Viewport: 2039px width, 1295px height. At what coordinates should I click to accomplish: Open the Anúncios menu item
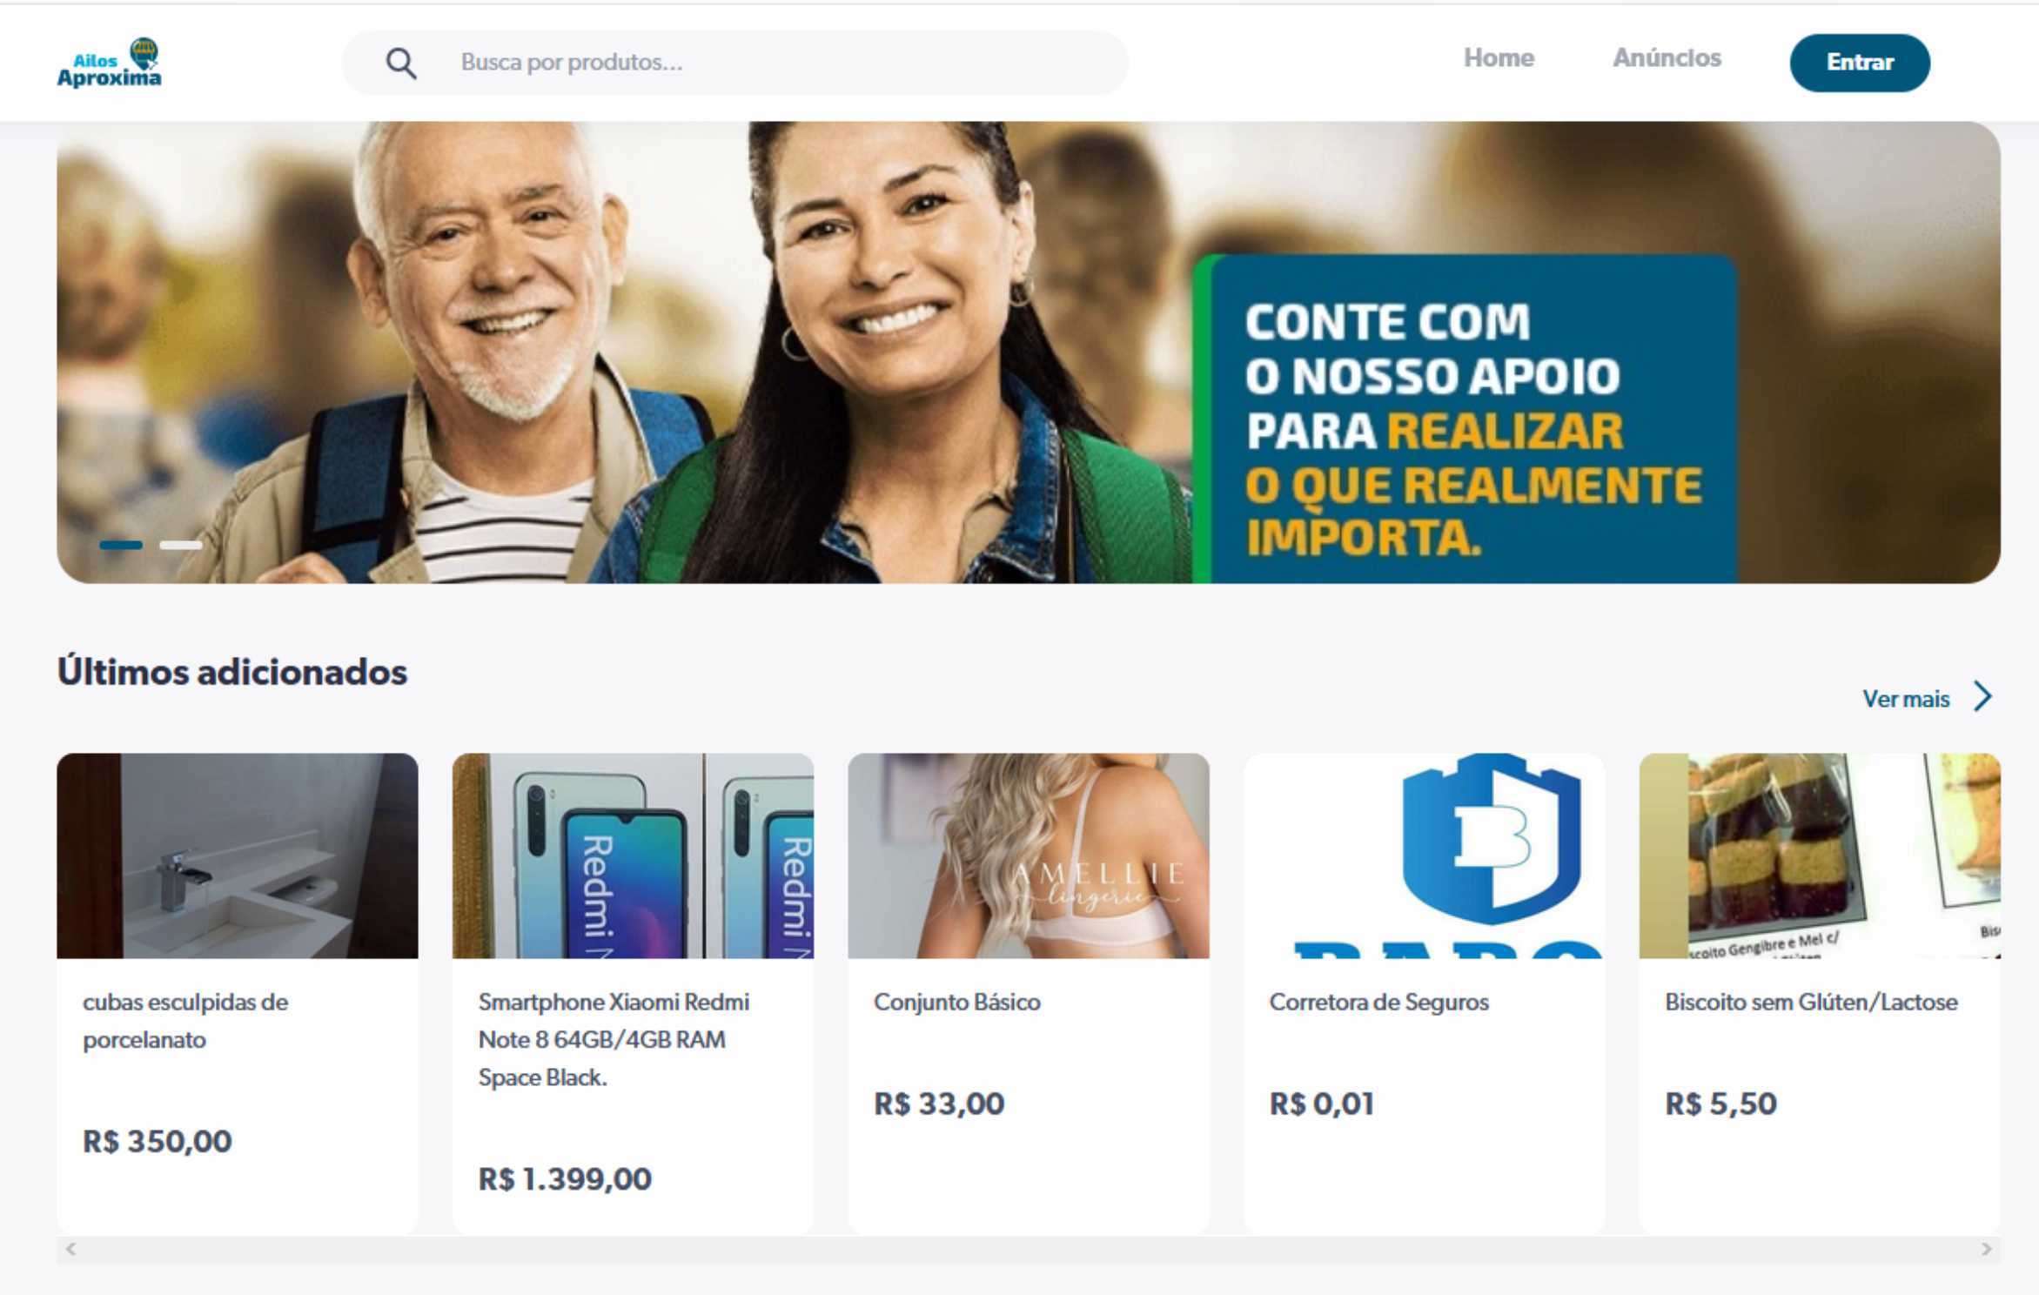click(x=1667, y=58)
